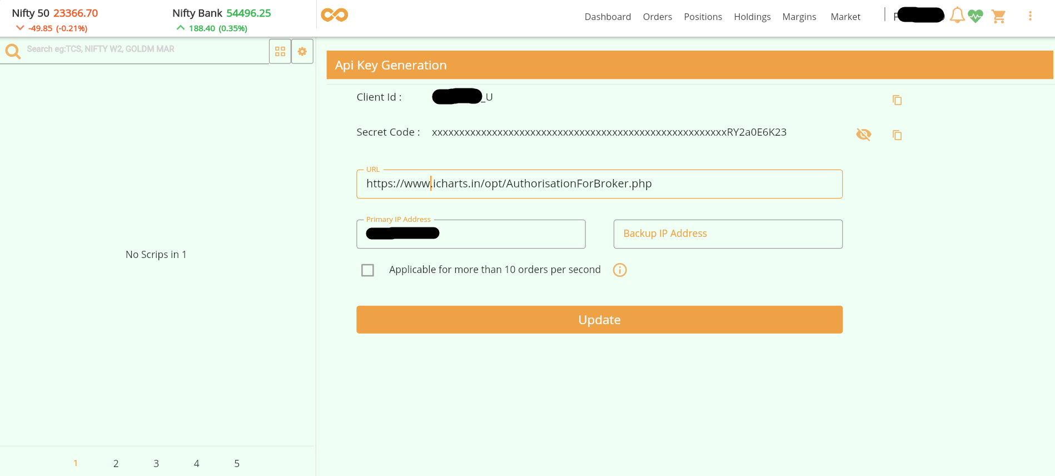
Task: Go to the Orders page
Action: tap(658, 17)
